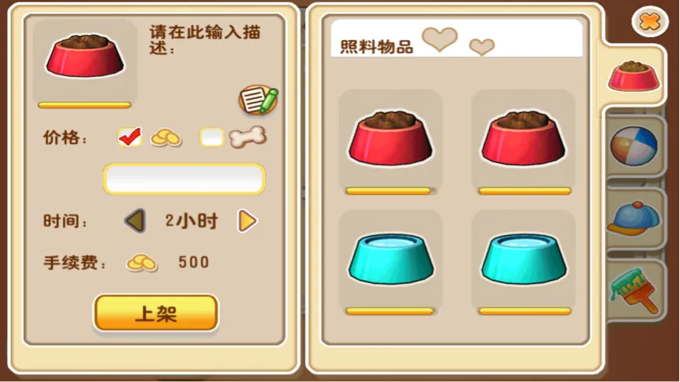This screenshot has width=680, height=382.
Task: Click the bone currency icon
Action: tap(247, 136)
